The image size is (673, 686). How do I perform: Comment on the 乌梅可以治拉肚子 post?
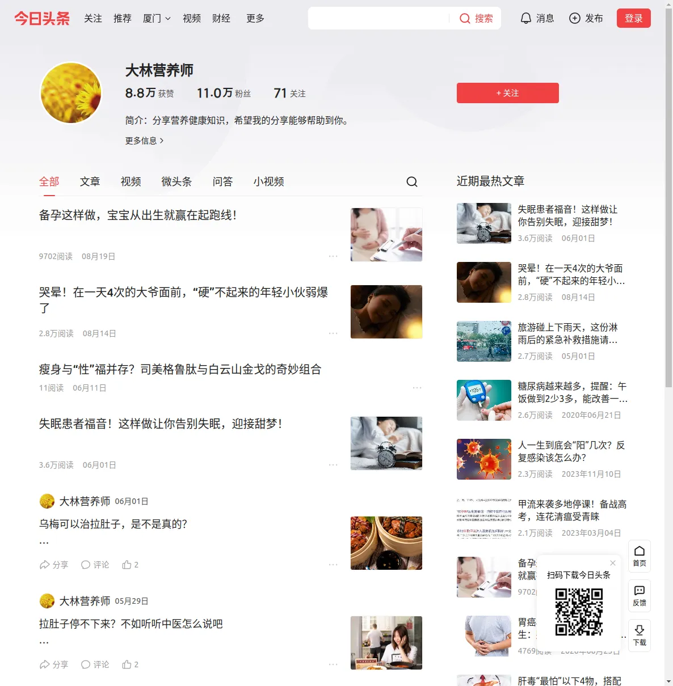coord(95,565)
